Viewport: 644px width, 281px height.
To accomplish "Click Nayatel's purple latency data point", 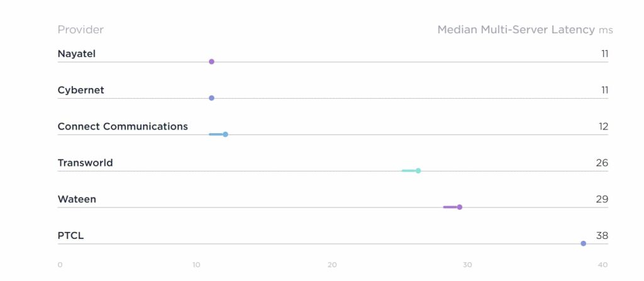I will click(x=211, y=62).
